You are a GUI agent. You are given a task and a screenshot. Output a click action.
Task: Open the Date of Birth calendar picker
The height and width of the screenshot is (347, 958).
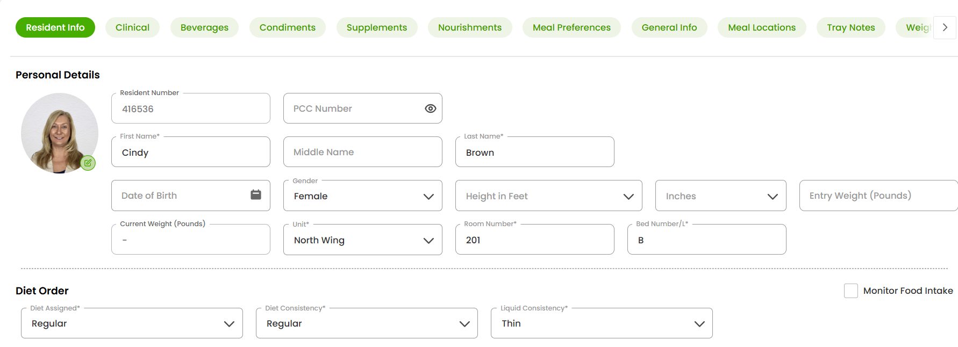pyautogui.click(x=256, y=195)
